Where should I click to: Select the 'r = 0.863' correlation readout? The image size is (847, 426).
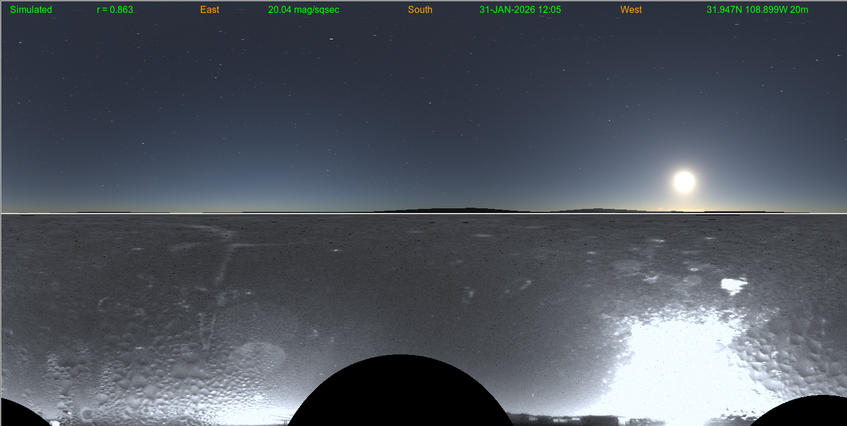(x=115, y=10)
